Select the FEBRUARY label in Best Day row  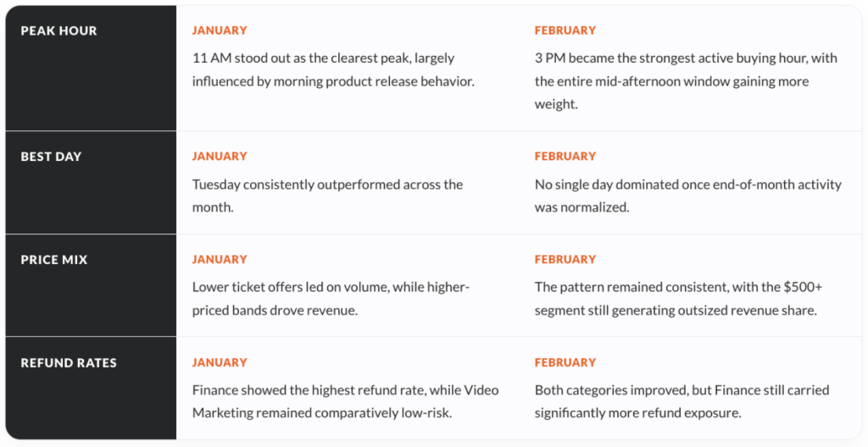565,157
